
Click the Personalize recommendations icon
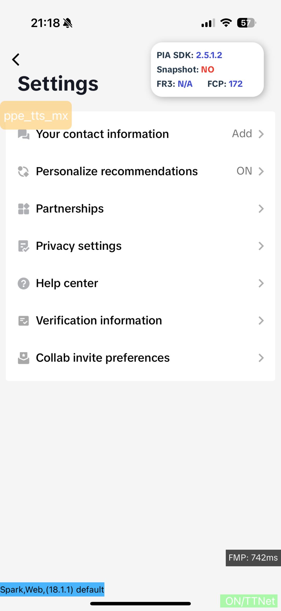23,171
